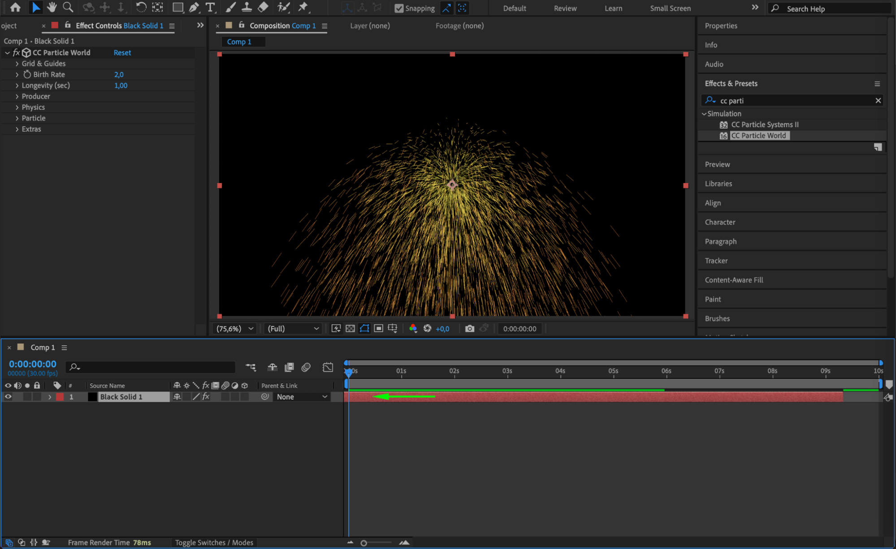
Task: Click the Take Snapshot camera icon
Action: pyautogui.click(x=469, y=329)
